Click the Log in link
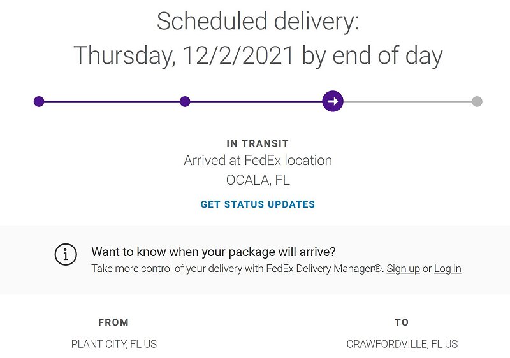The width and height of the screenshot is (510, 358). [448, 269]
